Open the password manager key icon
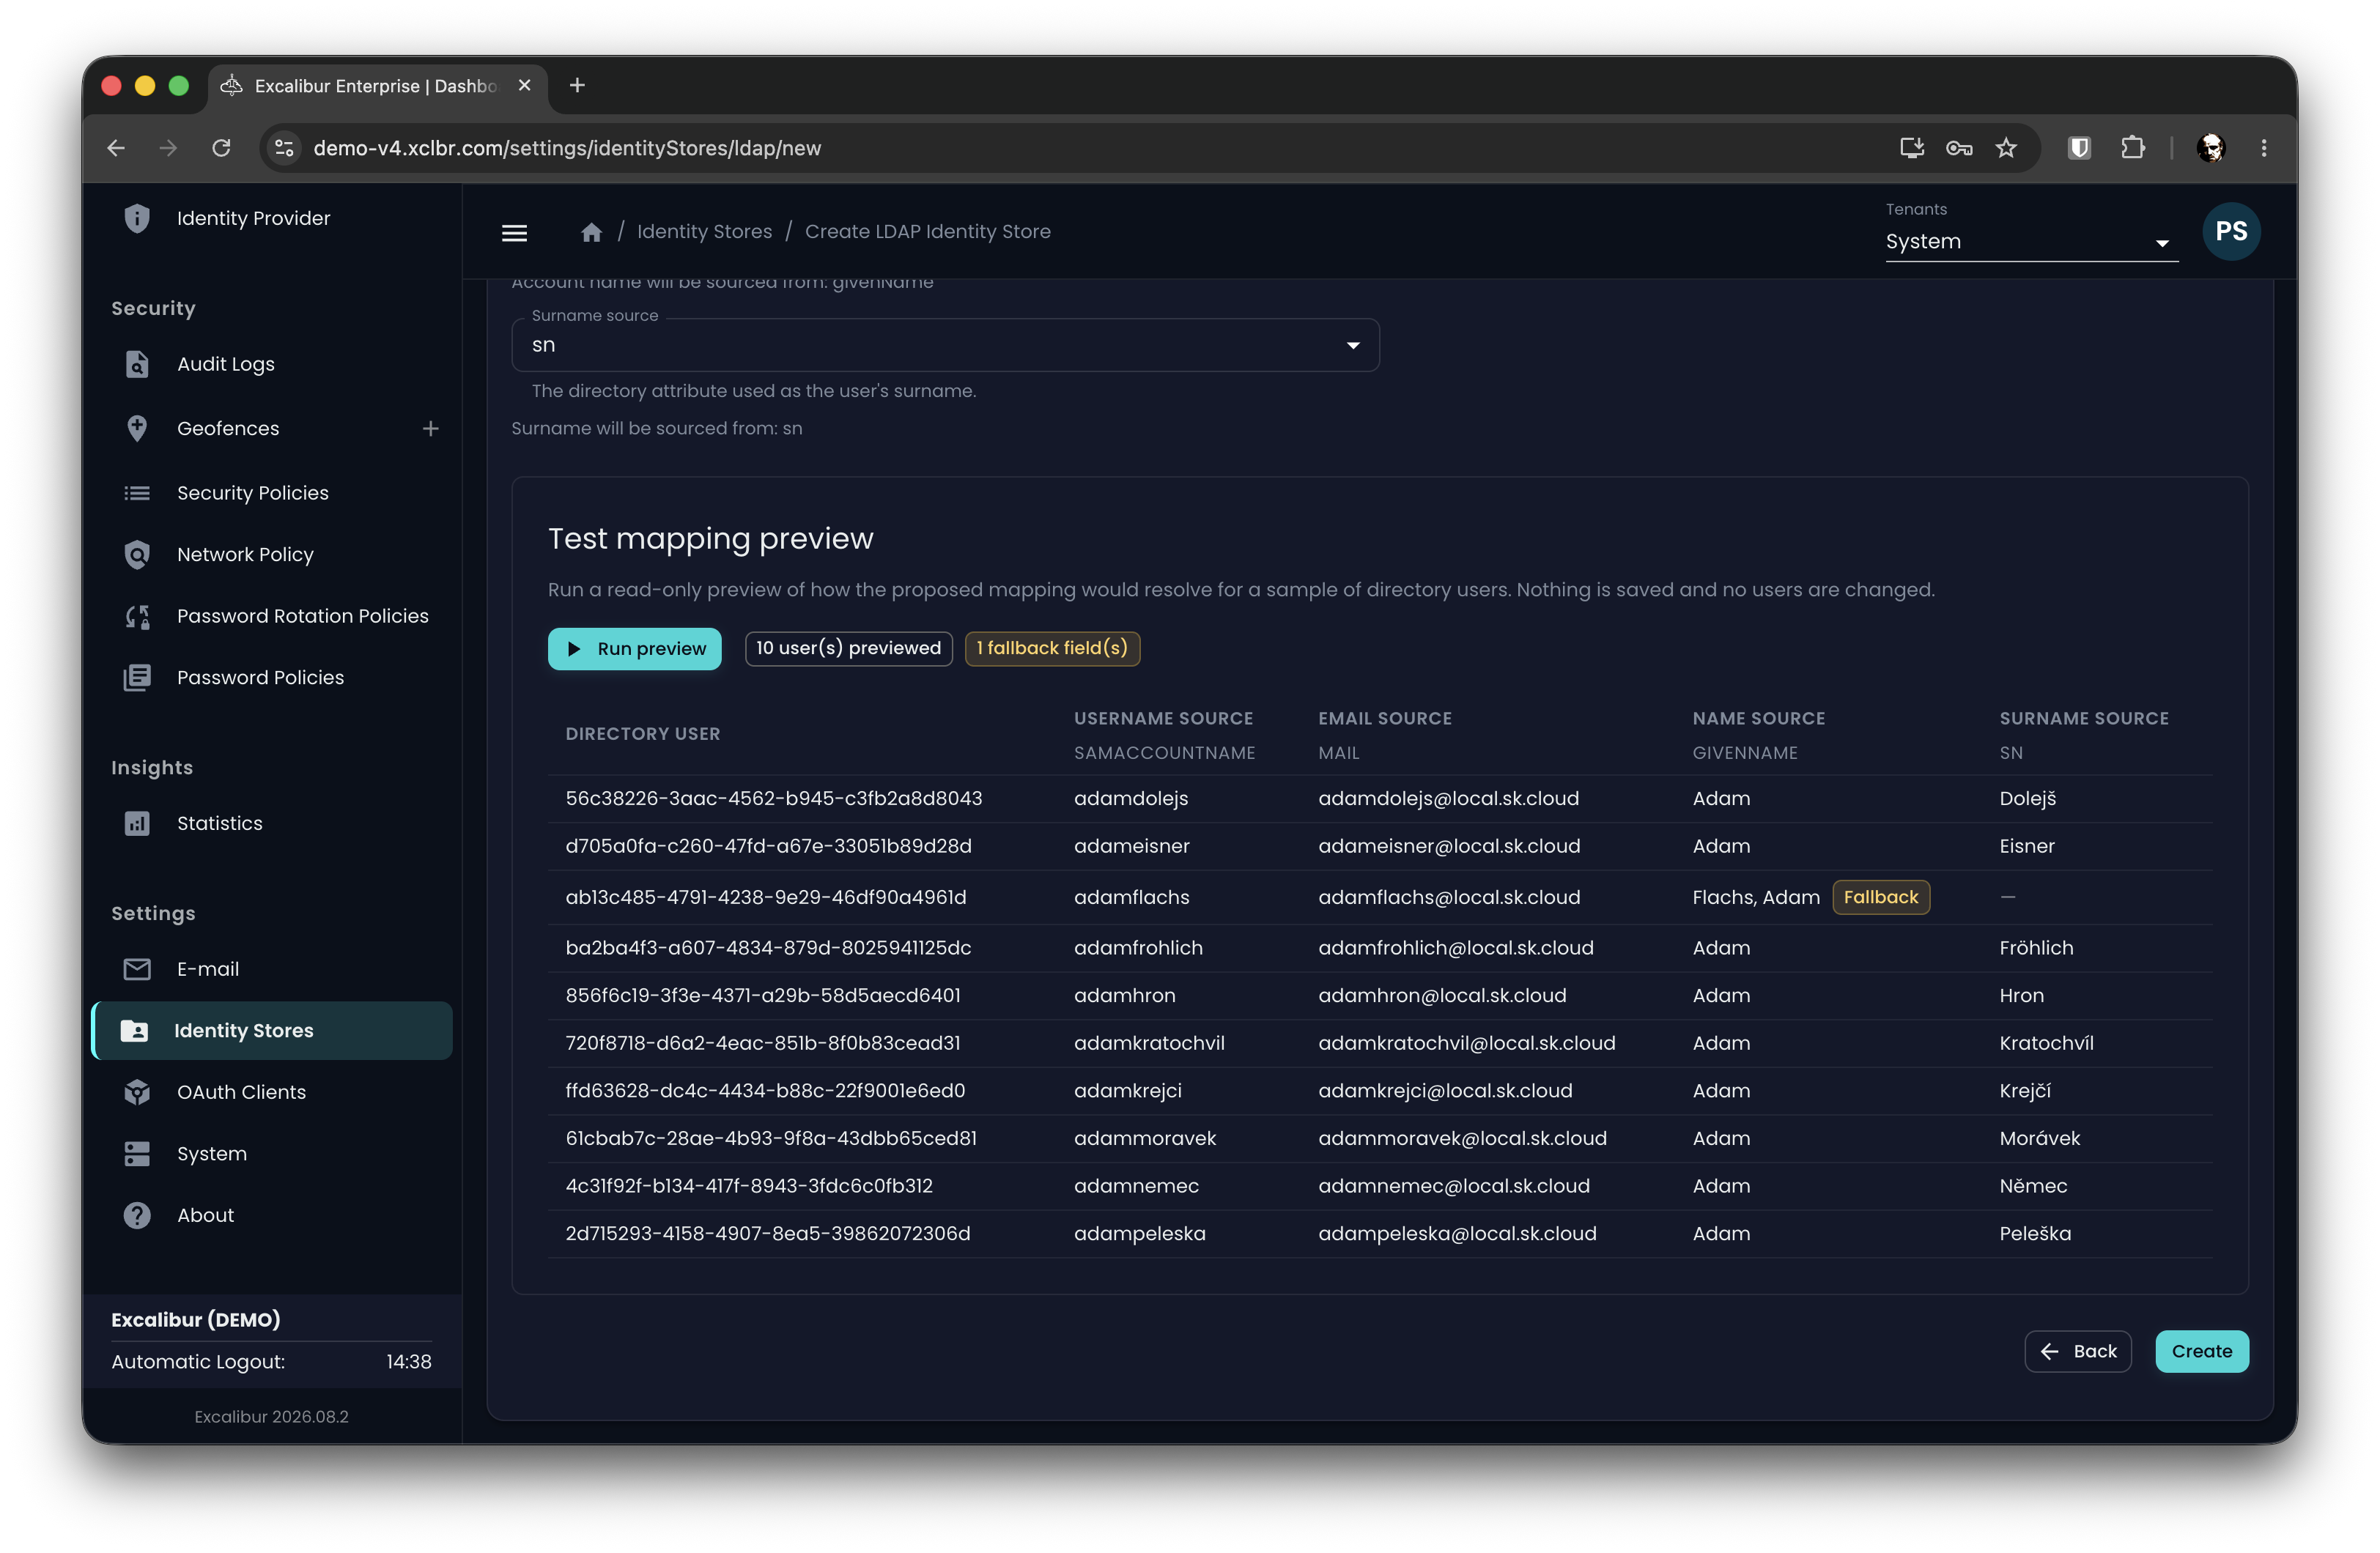2380x1553 pixels. pyautogui.click(x=1958, y=148)
